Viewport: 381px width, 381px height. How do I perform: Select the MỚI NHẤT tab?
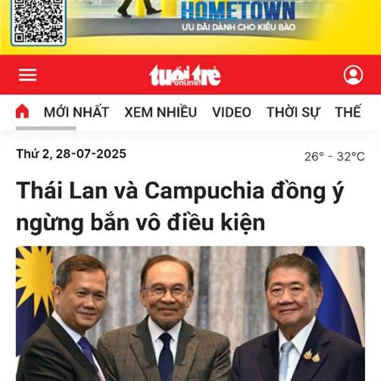pyautogui.click(x=76, y=112)
